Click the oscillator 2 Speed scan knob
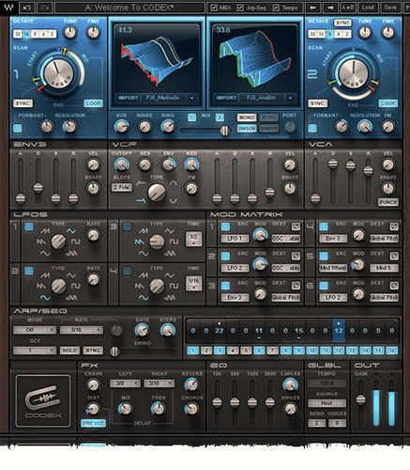This screenshot has height=470, width=410. click(354, 74)
